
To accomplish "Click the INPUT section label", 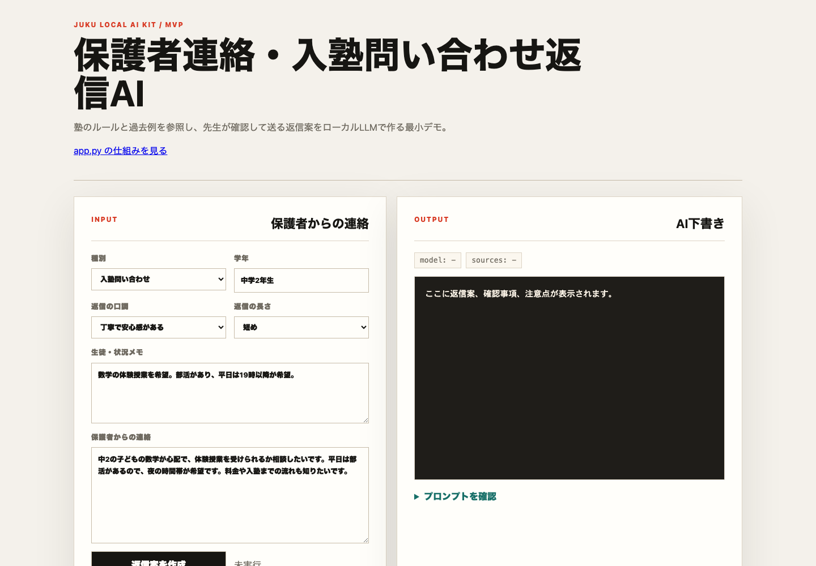I will tap(104, 220).
